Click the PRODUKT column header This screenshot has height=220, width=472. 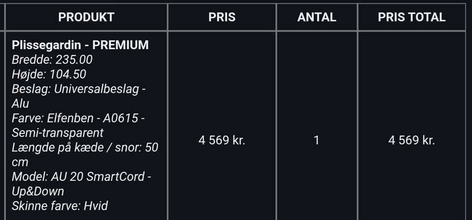(x=86, y=17)
